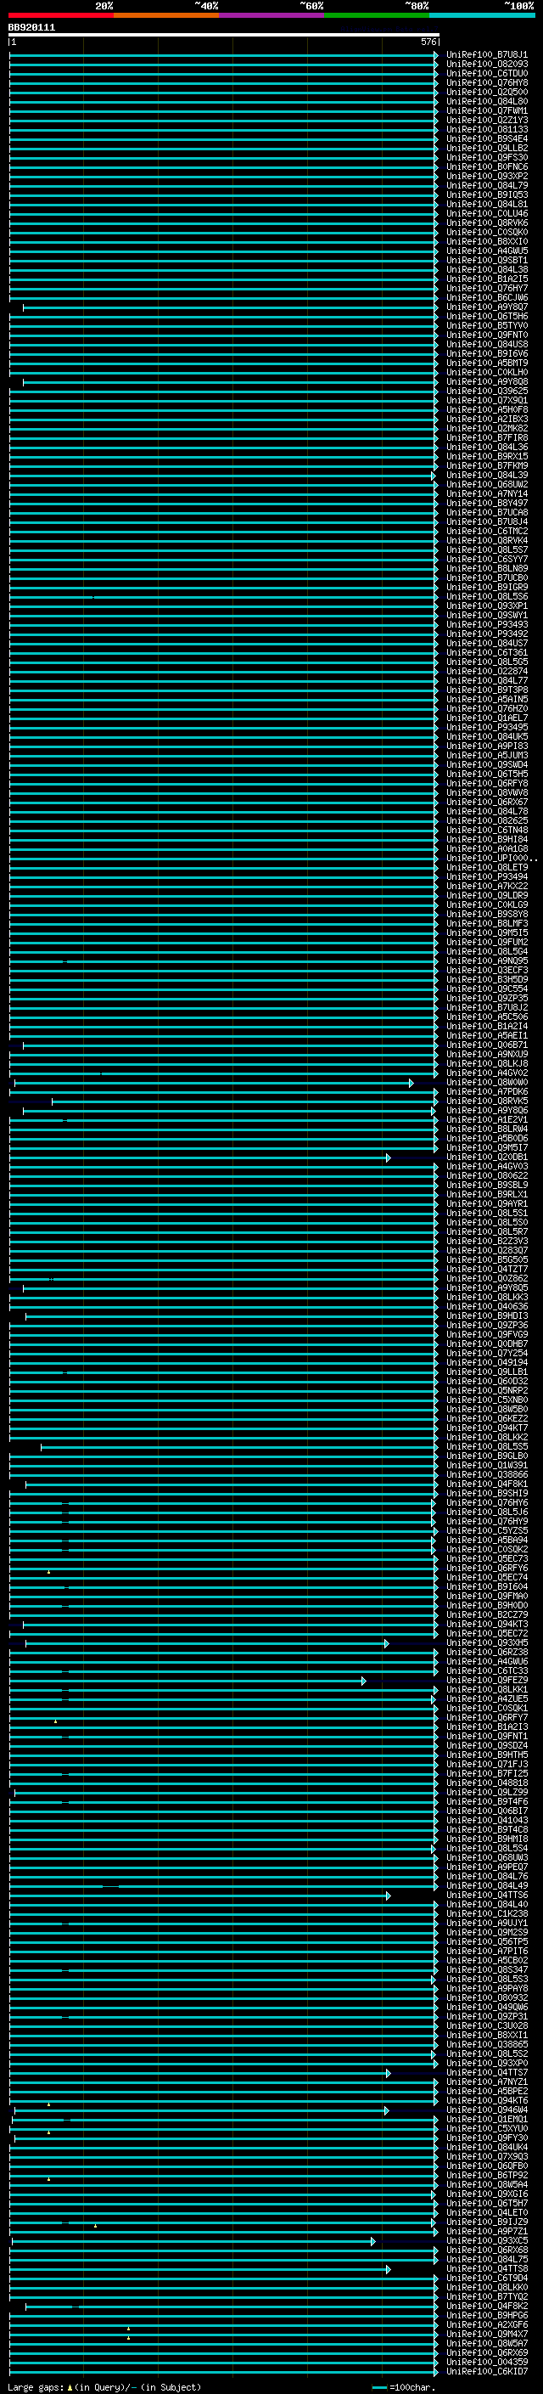543x2394 pixels.
Task: Select the label UniRef100_Q9FS30
Action: pos(487,158)
